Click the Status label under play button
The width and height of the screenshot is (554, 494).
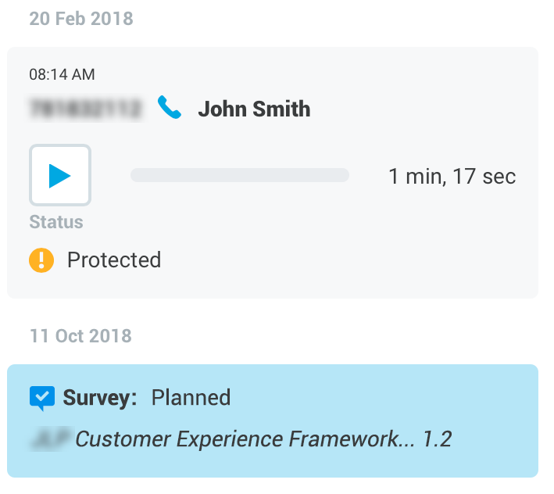tap(56, 222)
